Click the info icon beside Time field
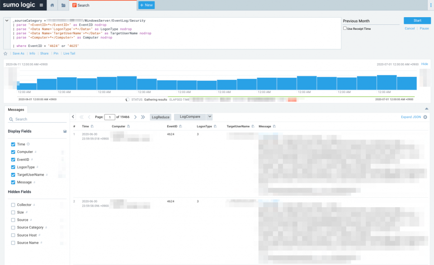 pos(28,144)
